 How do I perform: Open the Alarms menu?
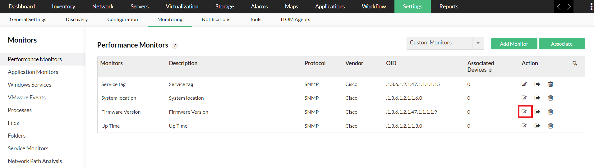point(259,7)
